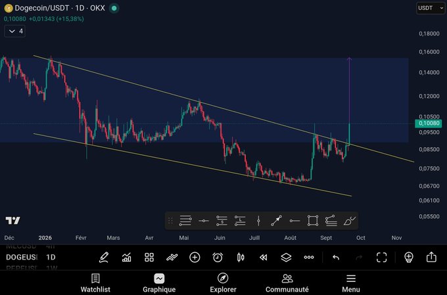Change the 1D timeframe selector
Image resolution: width=447 pixels, height=295 pixels.
[x=51, y=258]
